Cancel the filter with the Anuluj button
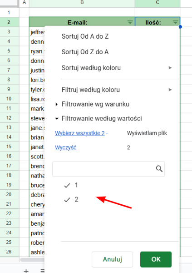This screenshot has height=273, width=192. click(112, 259)
